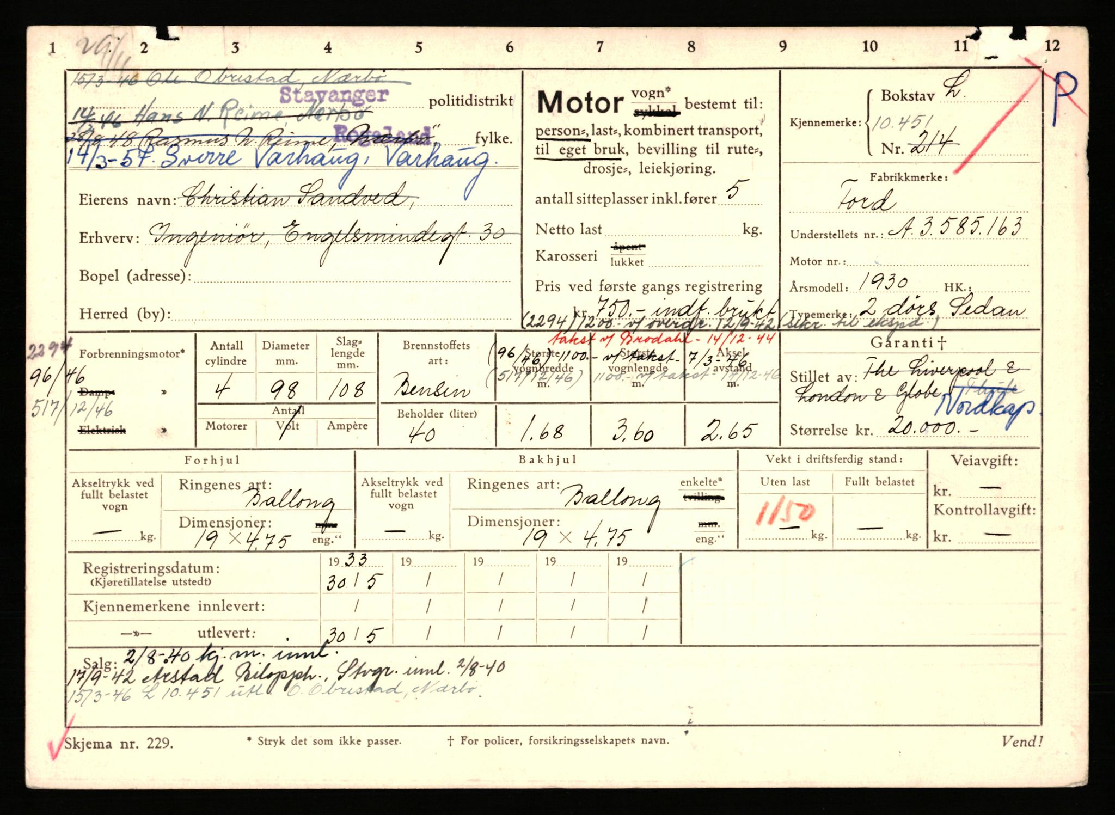
Task: Click the Bakhjul tyre type 'Ballong'
Action: (x=611, y=499)
